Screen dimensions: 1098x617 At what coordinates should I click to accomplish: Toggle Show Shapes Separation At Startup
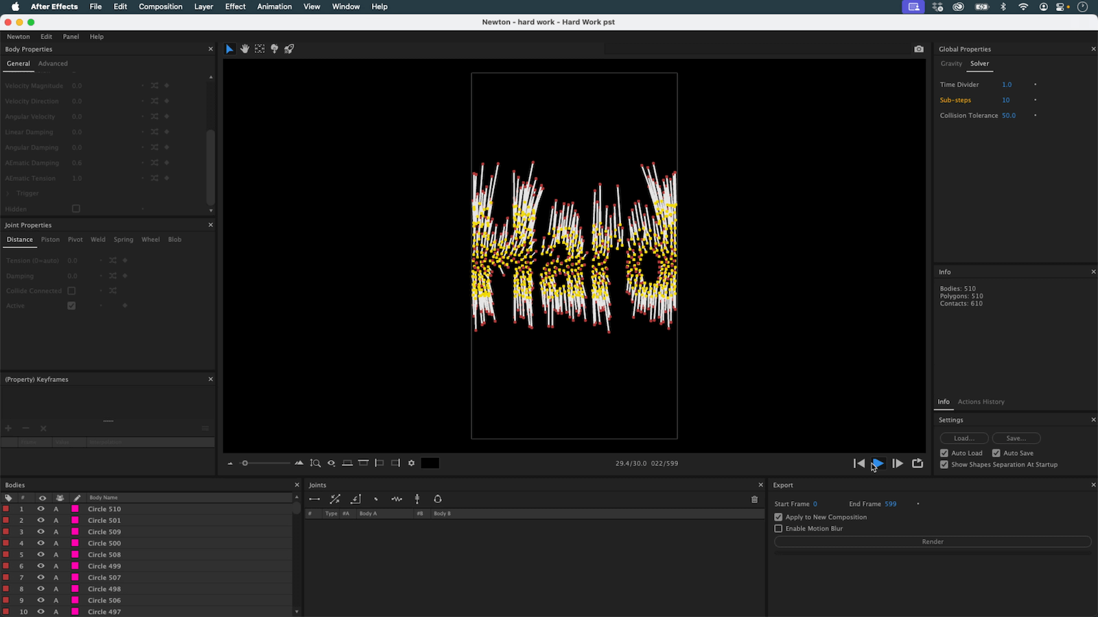944,465
